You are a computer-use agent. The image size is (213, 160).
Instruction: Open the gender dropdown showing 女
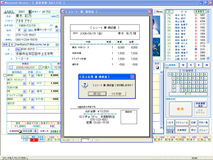coord(25,30)
